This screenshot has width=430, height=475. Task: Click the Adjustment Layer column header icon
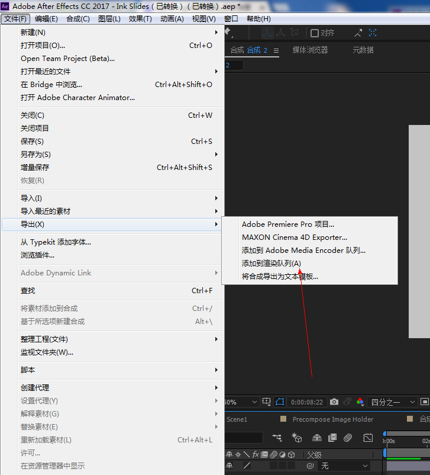282,454
